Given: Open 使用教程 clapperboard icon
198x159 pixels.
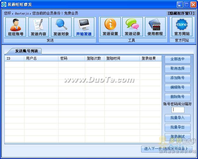Looking at the screenshot, I should (155, 27).
